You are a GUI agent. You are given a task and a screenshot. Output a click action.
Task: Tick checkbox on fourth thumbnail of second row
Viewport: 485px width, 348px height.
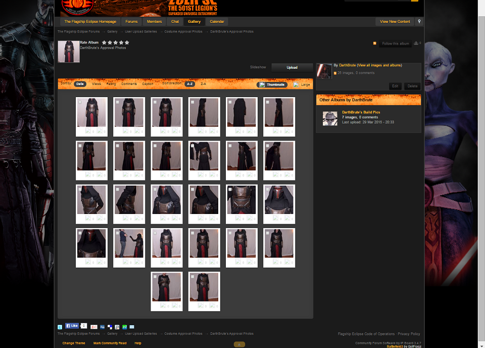click(192, 146)
